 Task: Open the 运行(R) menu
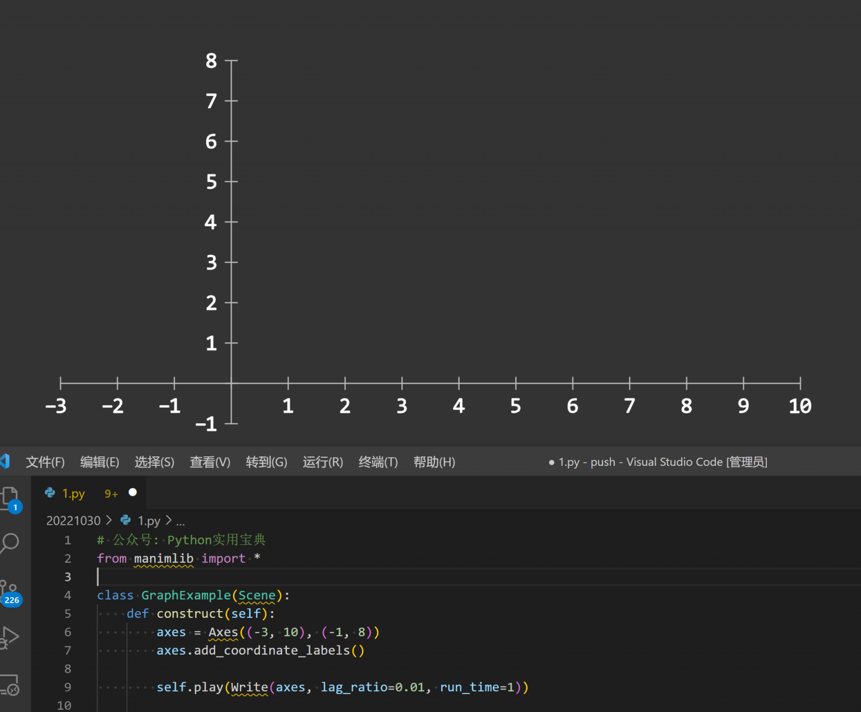(323, 462)
